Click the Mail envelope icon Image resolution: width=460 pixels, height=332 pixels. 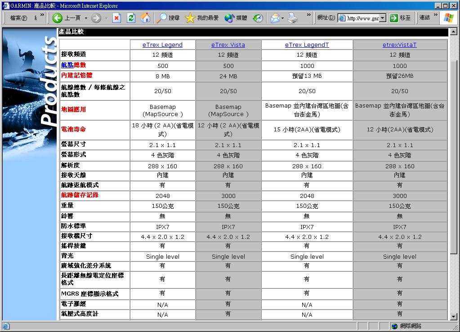(275, 18)
